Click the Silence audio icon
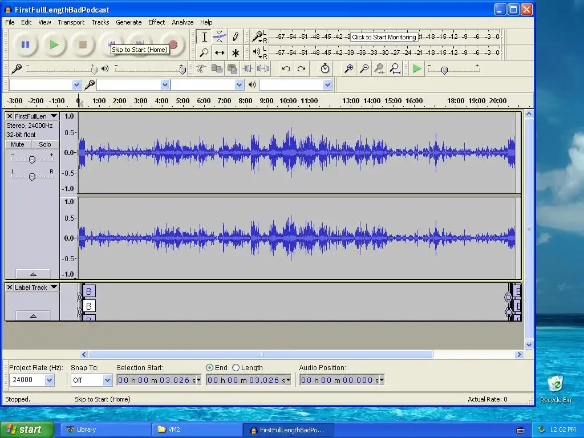Viewport: 584px width, 438px height. click(263, 69)
